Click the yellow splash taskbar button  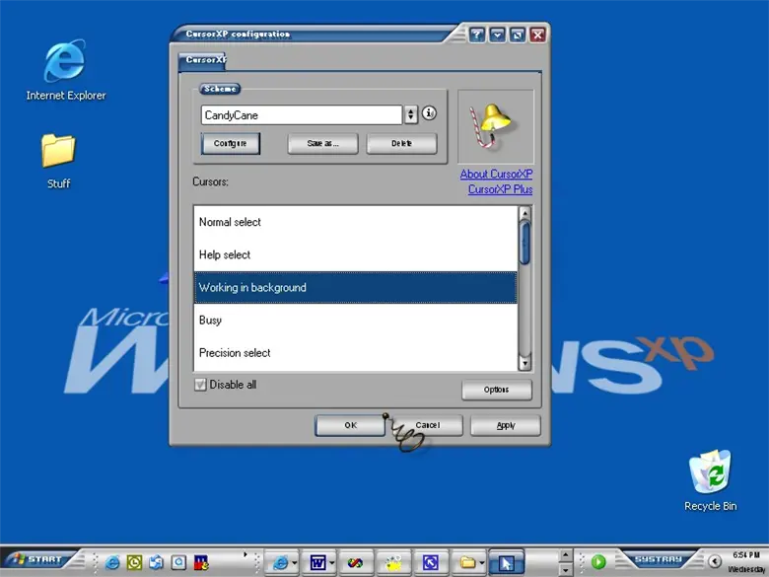pos(392,562)
